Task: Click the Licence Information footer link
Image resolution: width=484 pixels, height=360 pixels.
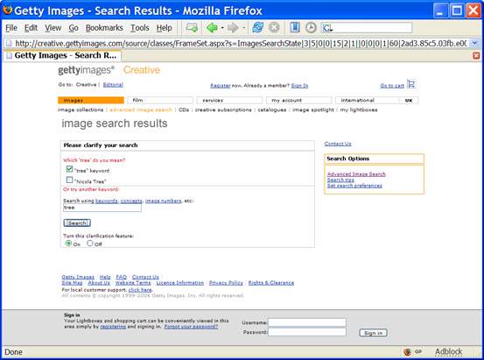Action: pyautogui.click(x=180, y=283)
